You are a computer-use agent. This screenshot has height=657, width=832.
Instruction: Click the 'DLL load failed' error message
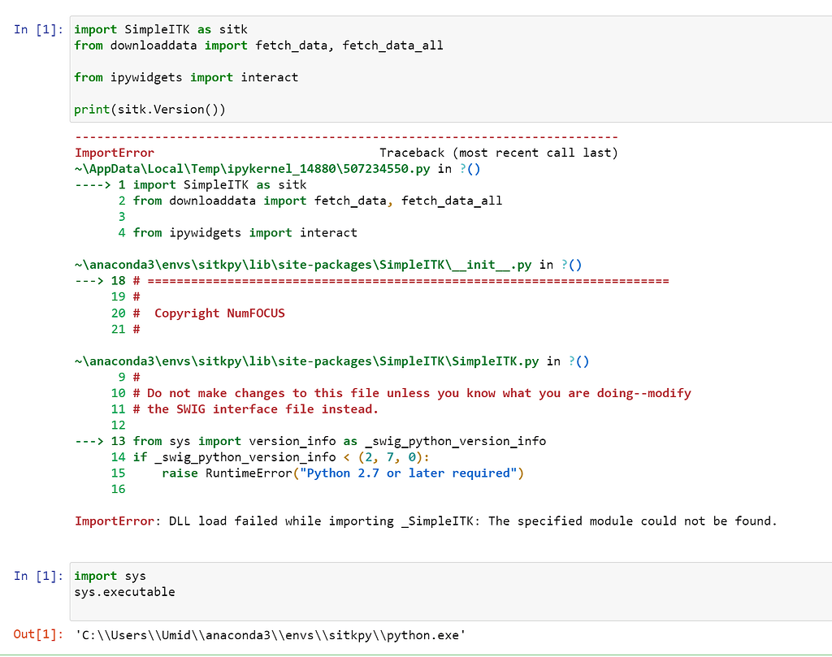tap(471, 521)
